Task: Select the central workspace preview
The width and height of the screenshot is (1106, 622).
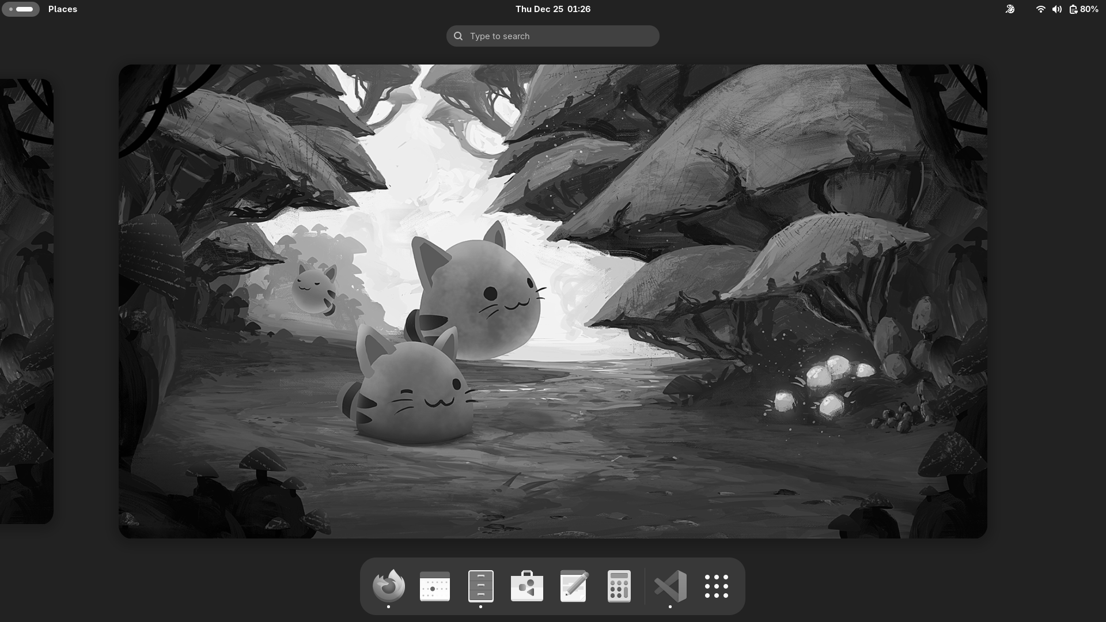Action: point(552,301)
